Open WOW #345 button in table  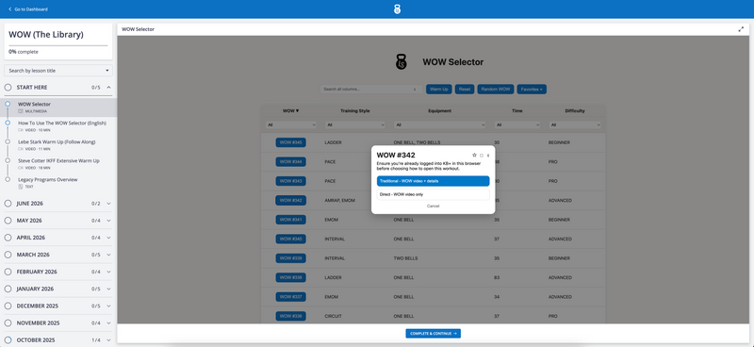click(290, 142)
